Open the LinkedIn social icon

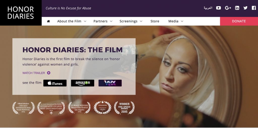click(237, 8)
